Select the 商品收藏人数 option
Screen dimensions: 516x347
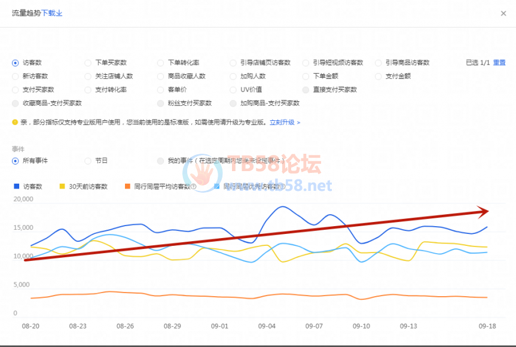click(x=160, y=77)
